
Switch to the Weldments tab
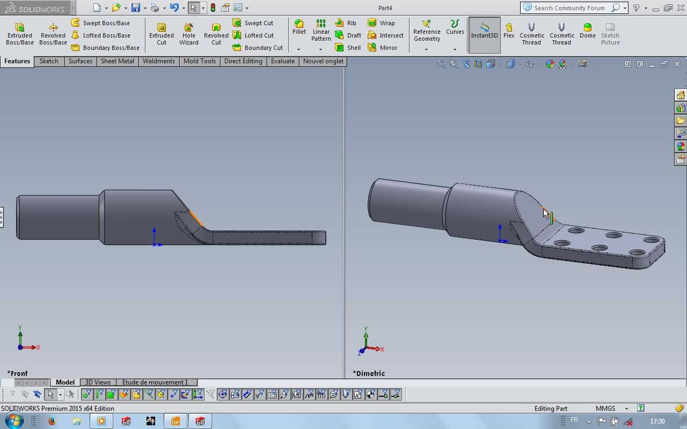159,61
